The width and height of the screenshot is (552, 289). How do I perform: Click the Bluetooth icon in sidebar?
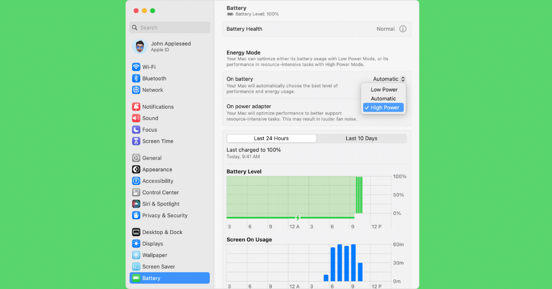136,78
